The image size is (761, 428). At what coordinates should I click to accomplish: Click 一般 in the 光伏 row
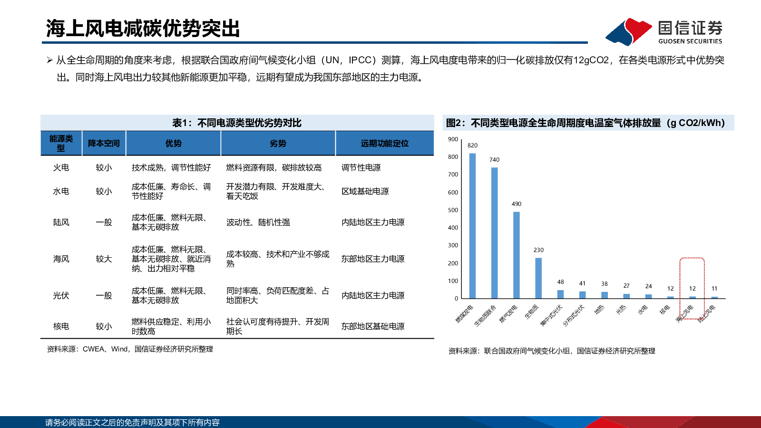(x=104, y=295)
